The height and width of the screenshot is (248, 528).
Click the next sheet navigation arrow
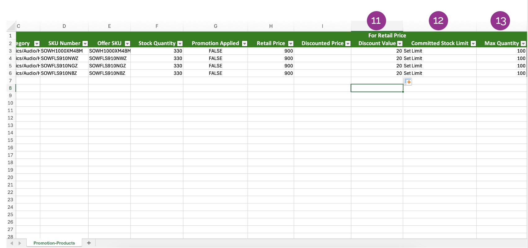20,243
